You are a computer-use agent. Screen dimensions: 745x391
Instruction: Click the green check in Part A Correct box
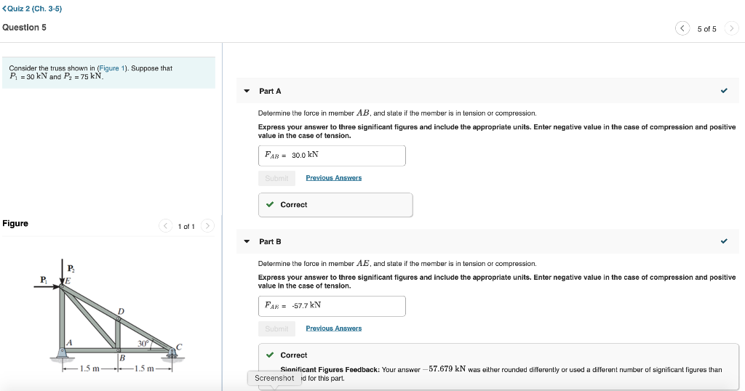(270, 204)
